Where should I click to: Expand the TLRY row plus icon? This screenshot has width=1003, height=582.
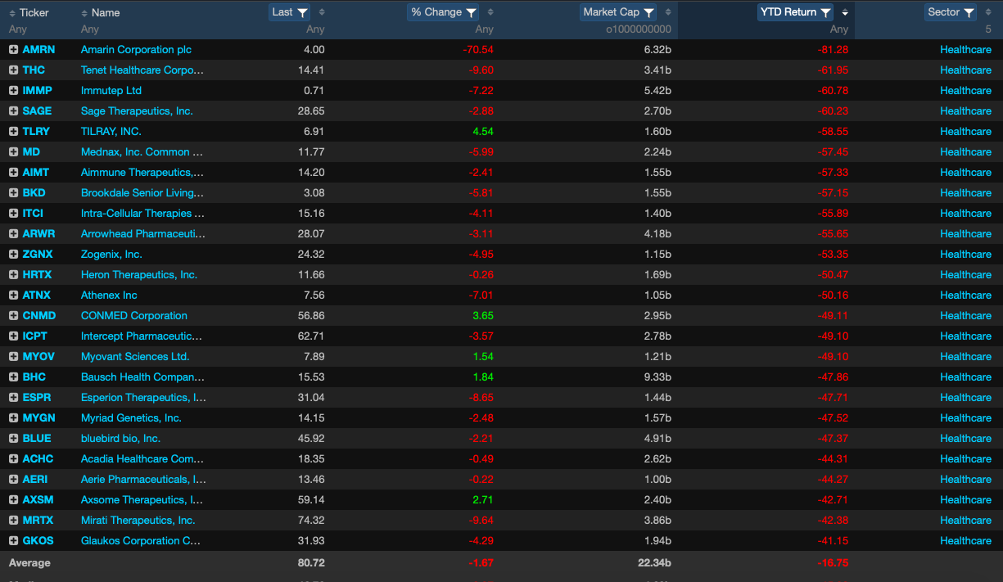pyautogui.click(x=13, y=132)
